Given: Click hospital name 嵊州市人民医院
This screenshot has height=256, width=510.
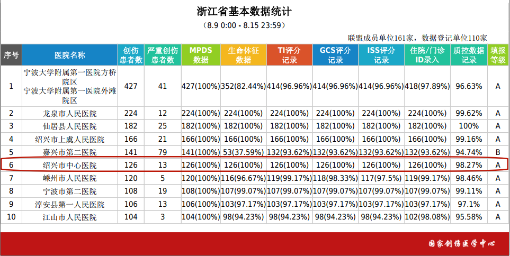Looking at the screenshot, I should coord(70,178).
